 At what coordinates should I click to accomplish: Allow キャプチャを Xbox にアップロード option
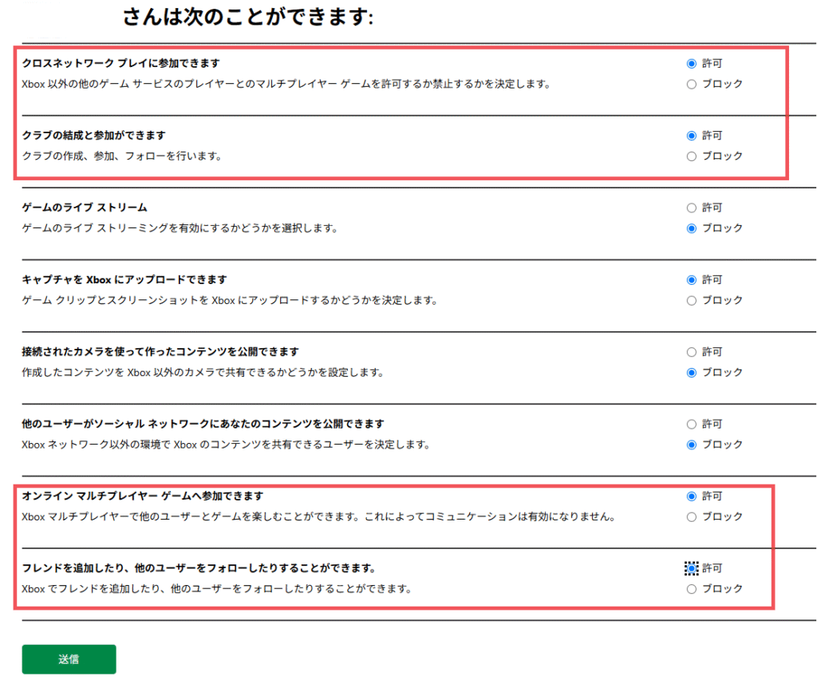tap(692, 280)
